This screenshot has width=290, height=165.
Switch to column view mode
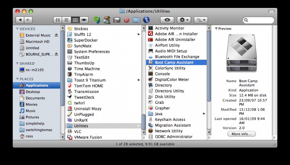click(x=75, y=20)
